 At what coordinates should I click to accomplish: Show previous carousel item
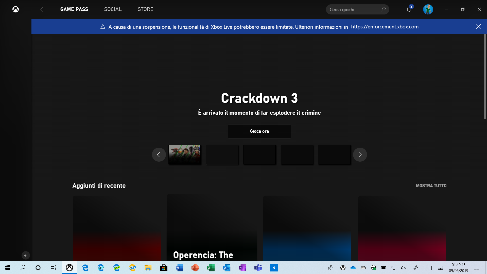(159, 155)
